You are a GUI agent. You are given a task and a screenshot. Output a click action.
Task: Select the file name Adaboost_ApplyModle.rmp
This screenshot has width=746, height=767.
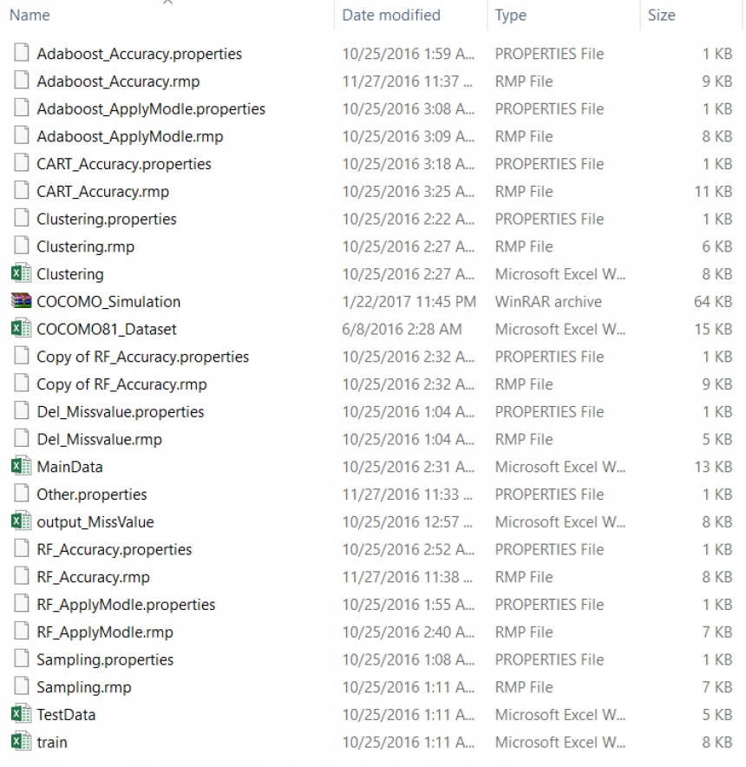pyautogui.click(x=130, y=136)
